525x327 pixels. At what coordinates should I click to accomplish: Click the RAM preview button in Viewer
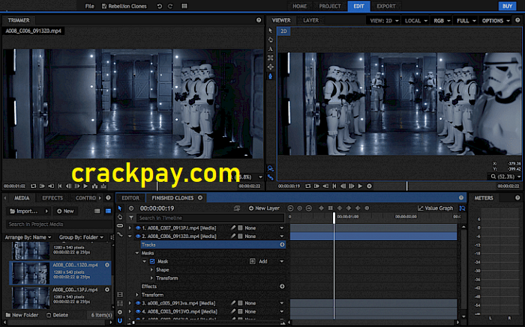[369, 186]
